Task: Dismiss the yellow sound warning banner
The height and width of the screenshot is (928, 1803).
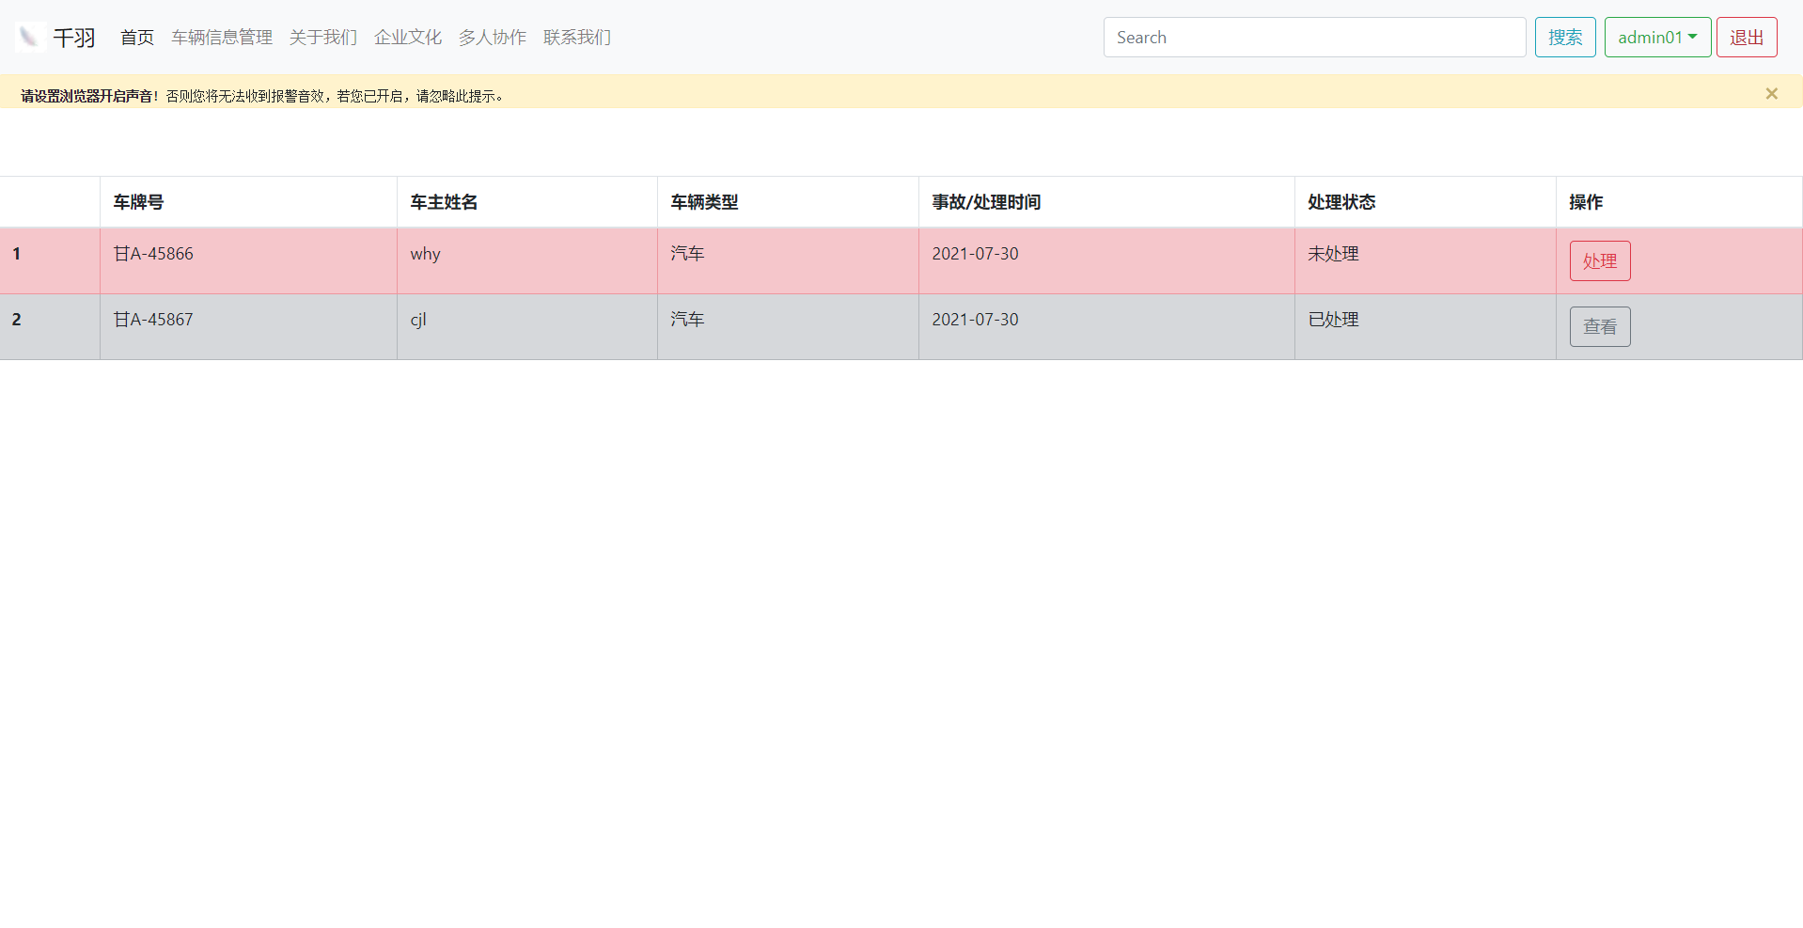Action: 1771,94
